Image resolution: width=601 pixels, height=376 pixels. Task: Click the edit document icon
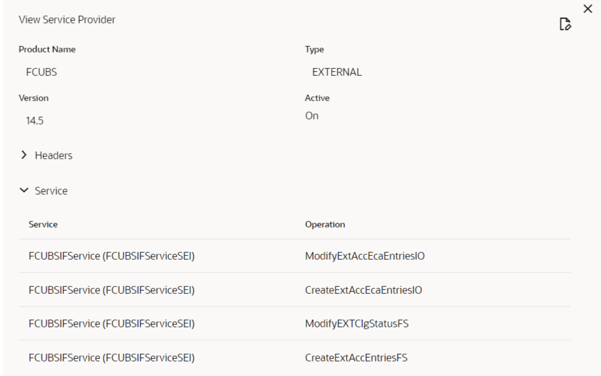coord(565,24)
